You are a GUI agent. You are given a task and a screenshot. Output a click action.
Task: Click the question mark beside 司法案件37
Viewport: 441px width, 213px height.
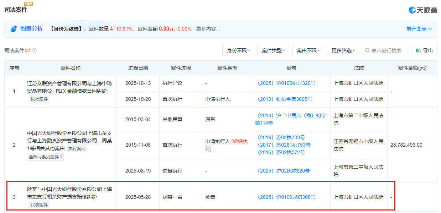point(34,50)
